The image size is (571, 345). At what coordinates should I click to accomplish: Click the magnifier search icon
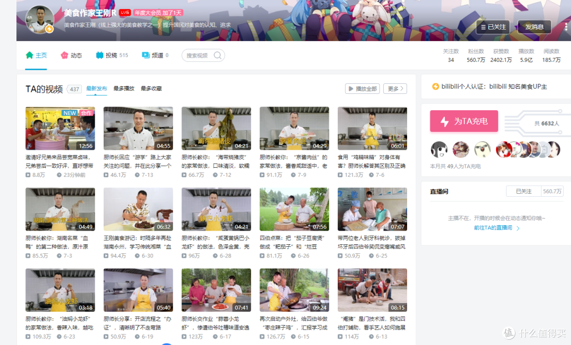click(x=218, y=55)
